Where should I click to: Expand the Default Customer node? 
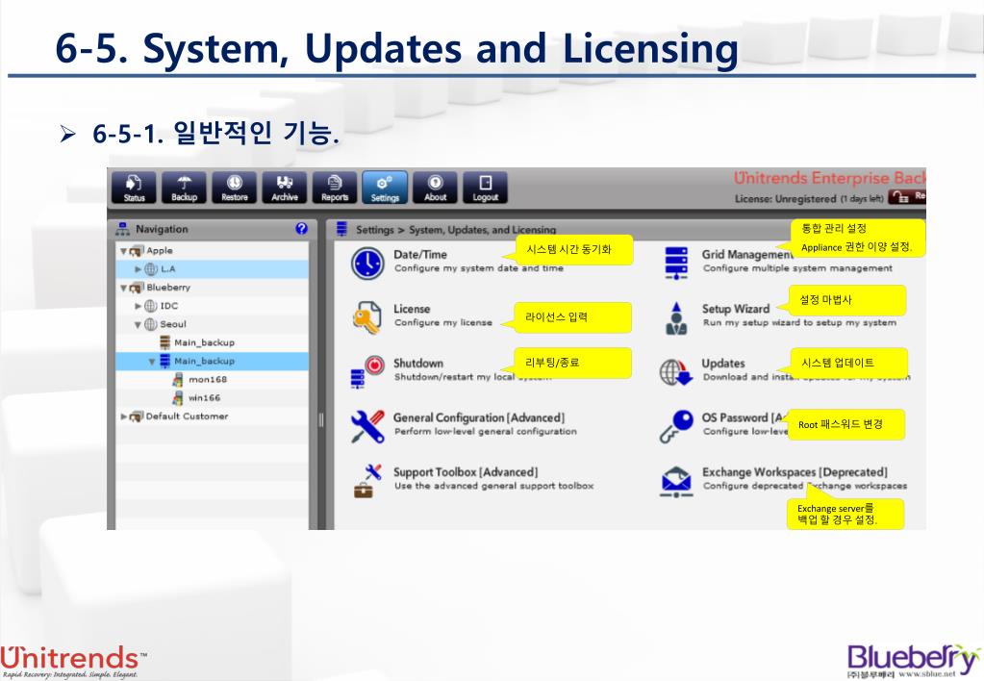(124, 416)
